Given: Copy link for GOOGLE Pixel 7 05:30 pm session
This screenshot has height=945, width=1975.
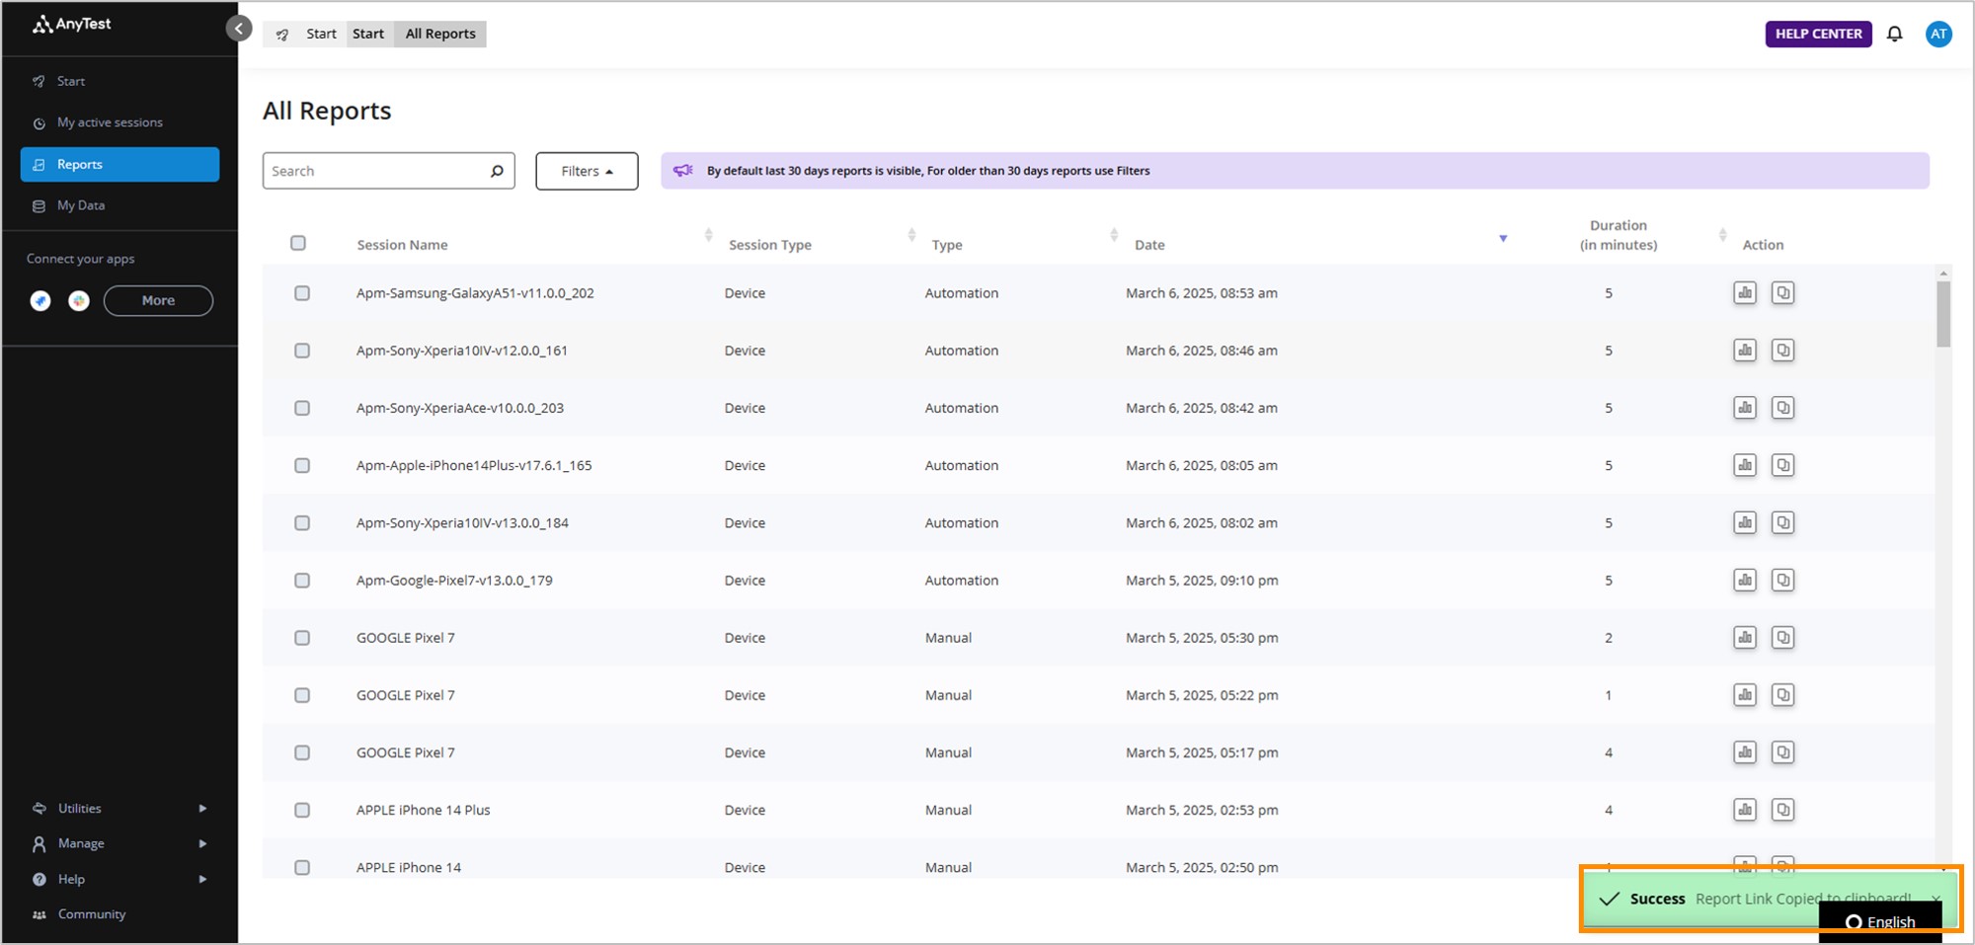Looking at the screenshot, I should click(x=1782, y=638).
